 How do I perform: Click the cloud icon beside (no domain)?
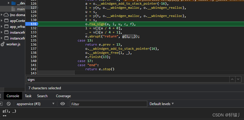6,15
